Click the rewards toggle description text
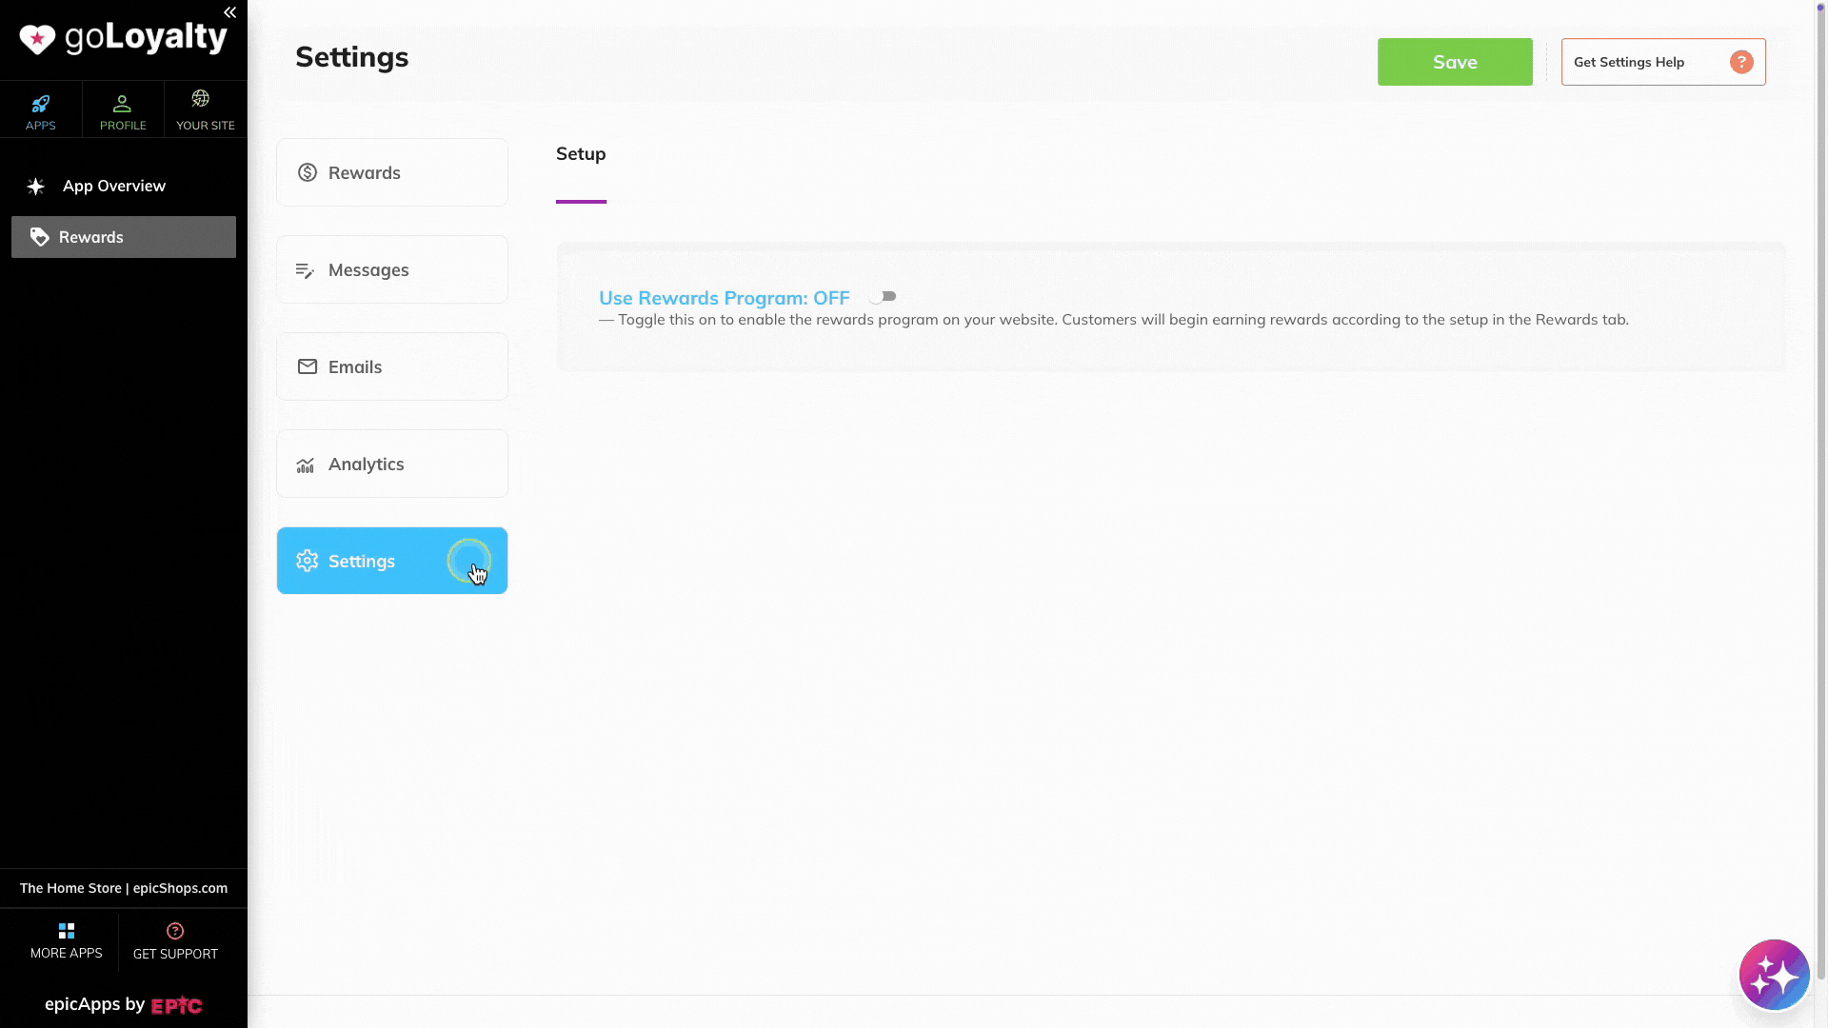 click(x=1114, y=320)
